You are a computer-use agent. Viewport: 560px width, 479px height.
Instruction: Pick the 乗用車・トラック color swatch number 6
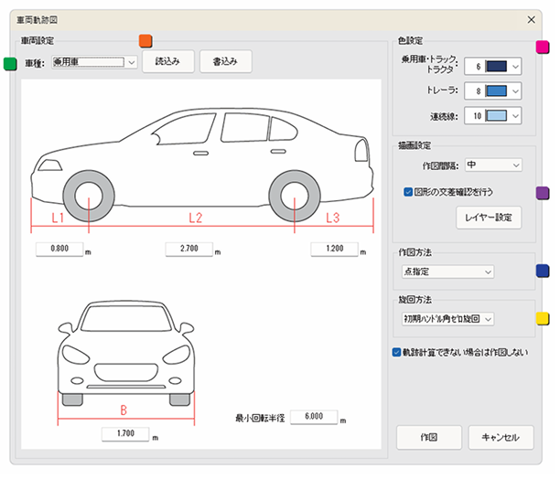click(x=493, y=67)
